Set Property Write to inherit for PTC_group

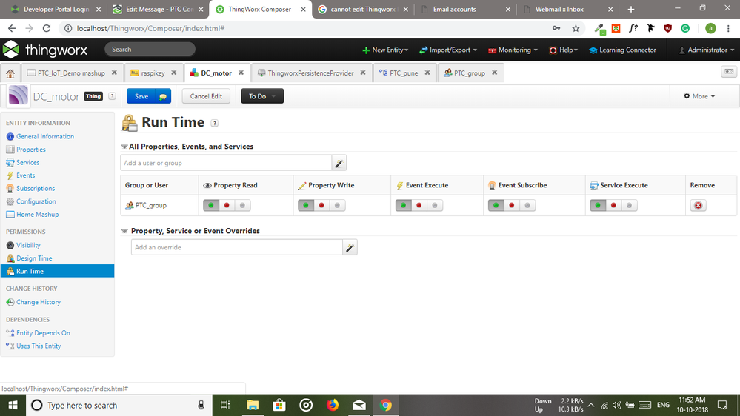tap(337, 205)
